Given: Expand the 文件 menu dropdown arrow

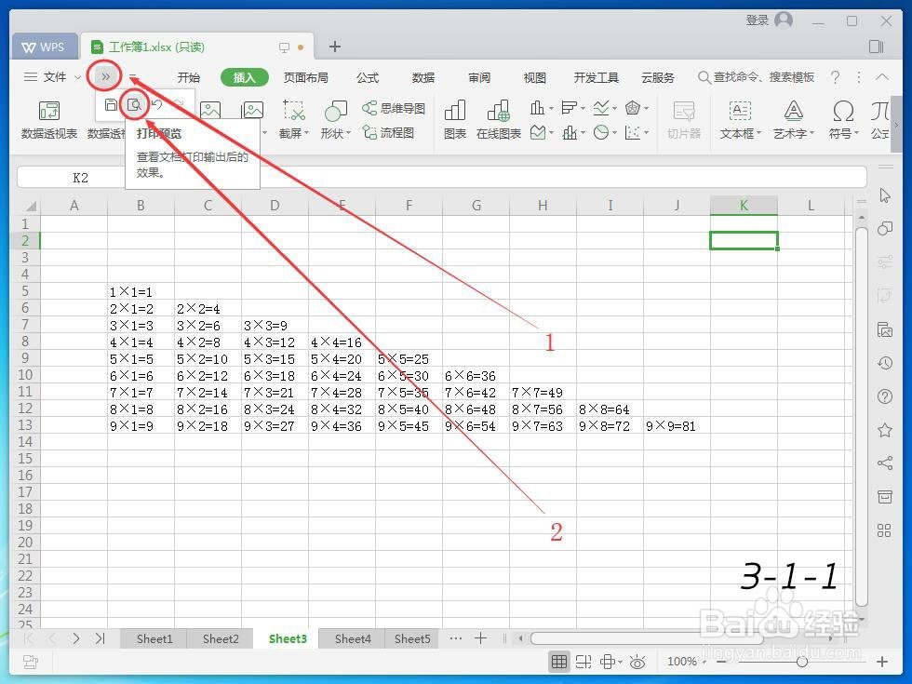Looking at the screenshot, I should coord(76,77).
